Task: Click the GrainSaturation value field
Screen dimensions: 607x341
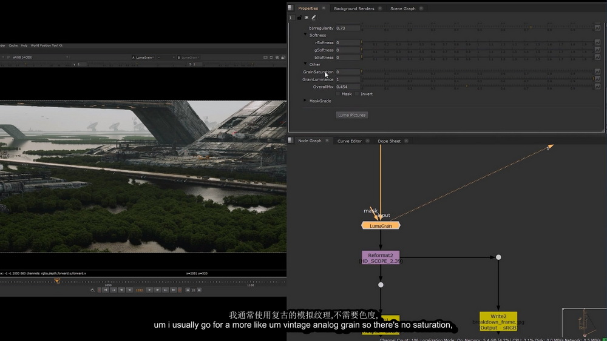Action: click(x=348, y=72)
